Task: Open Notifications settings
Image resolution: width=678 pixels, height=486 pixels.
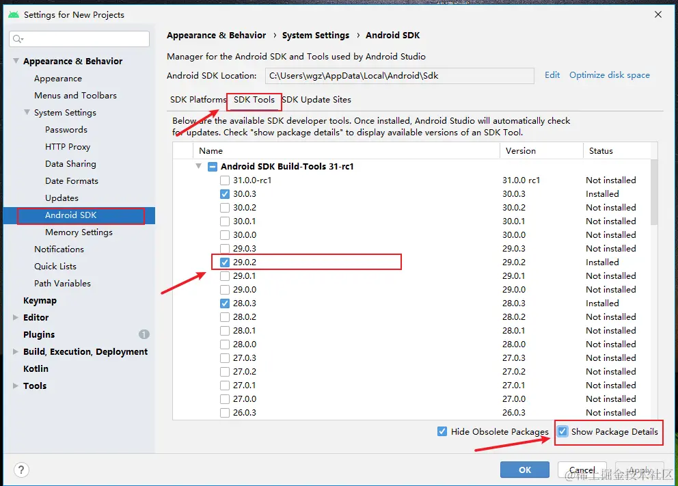Action: [59, 249]
